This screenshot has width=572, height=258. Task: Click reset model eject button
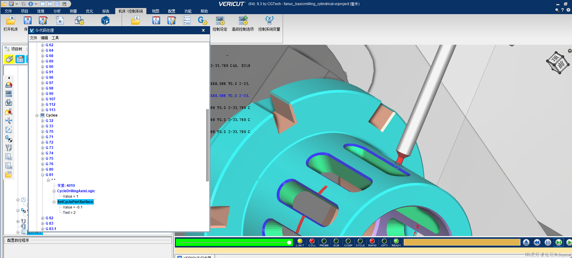pos(526,242)
